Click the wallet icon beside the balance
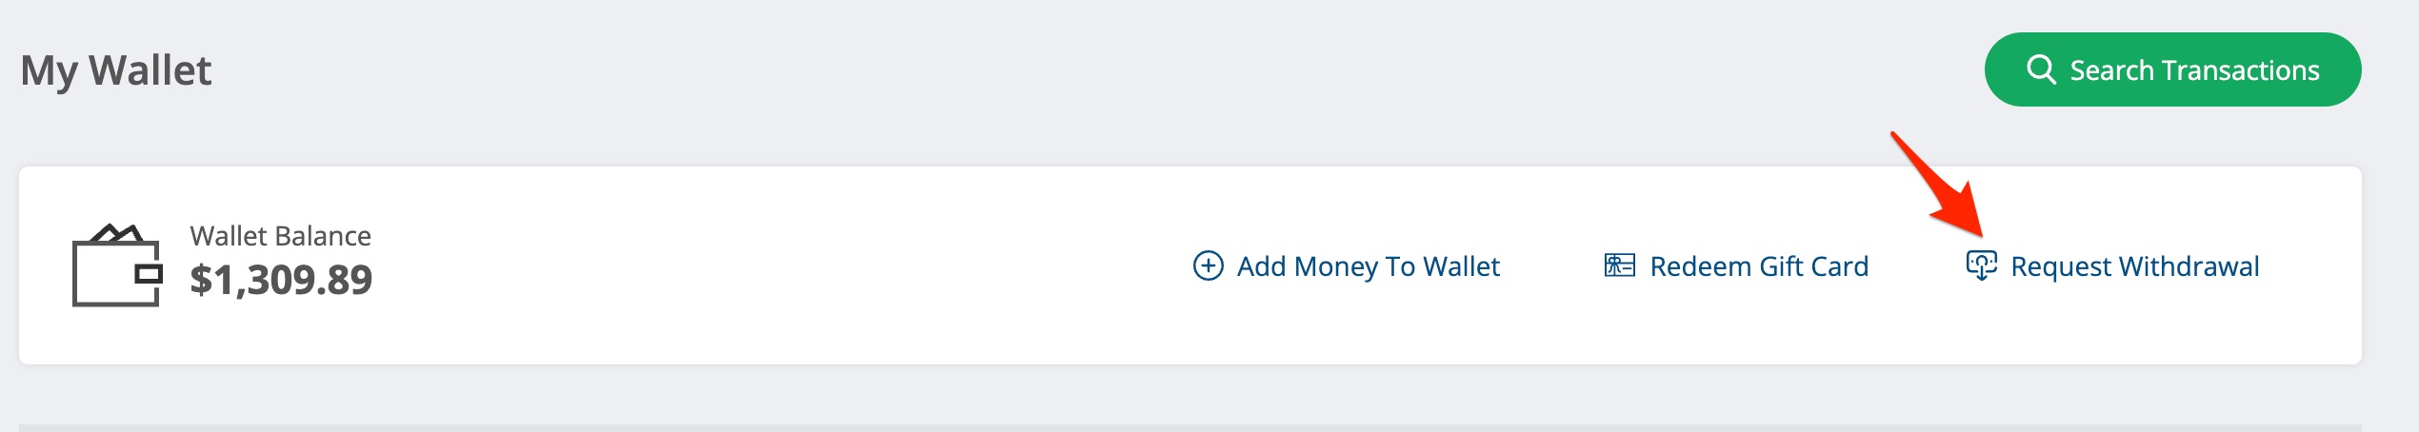 [x=117, y=265]
